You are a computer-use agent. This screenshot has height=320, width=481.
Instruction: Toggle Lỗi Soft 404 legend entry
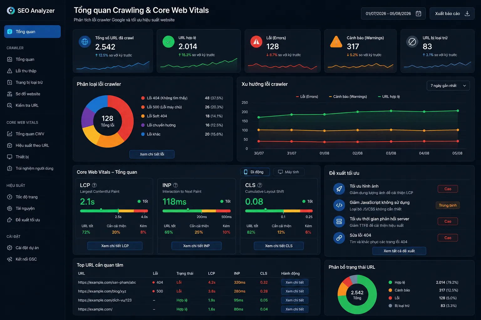pyautogui.click(x=154, y=116)
